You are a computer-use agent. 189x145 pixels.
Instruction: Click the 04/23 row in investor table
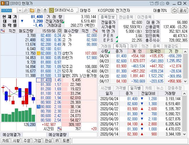click(141, 61)
